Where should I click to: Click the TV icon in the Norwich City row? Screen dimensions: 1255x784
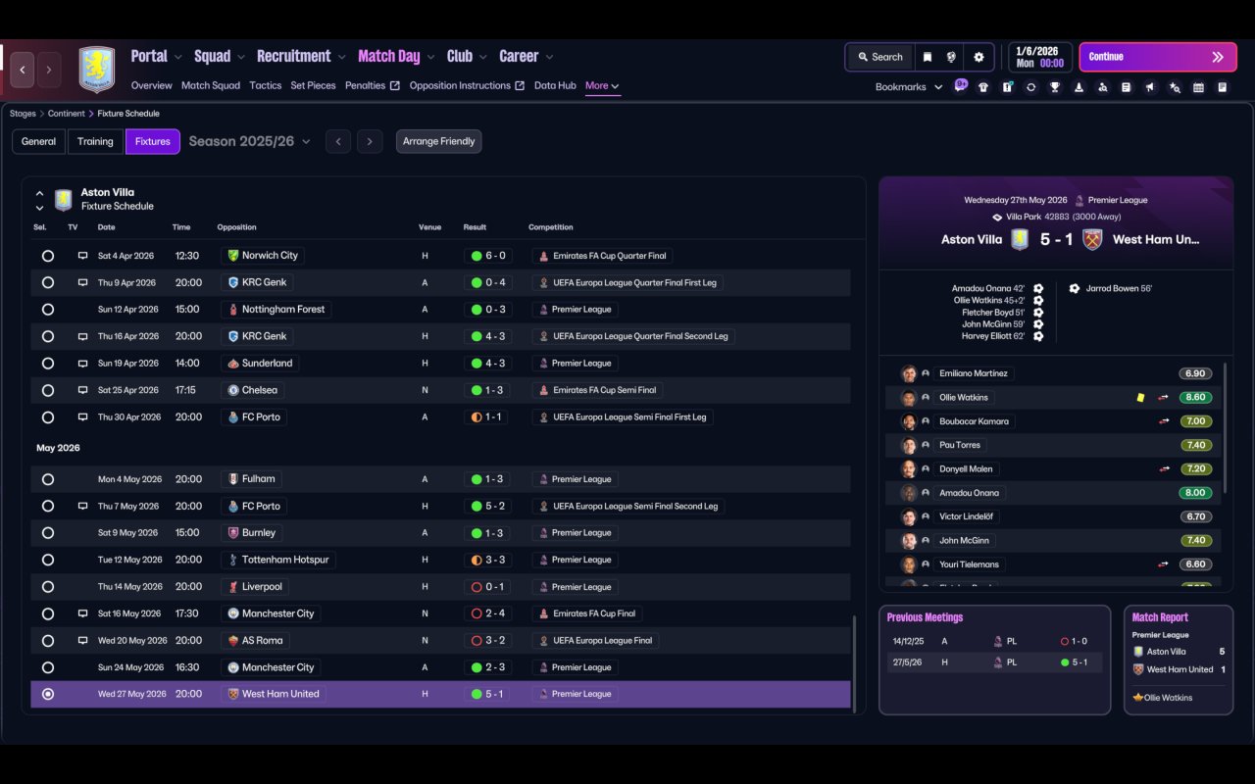(x=83, y=256)
